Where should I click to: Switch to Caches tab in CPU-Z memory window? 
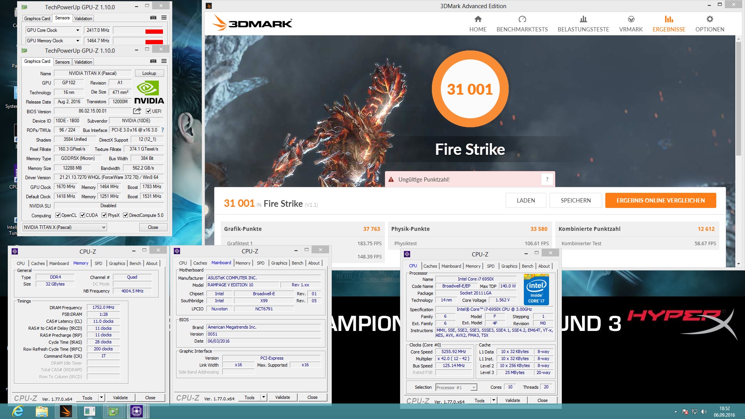coord(38,263)
